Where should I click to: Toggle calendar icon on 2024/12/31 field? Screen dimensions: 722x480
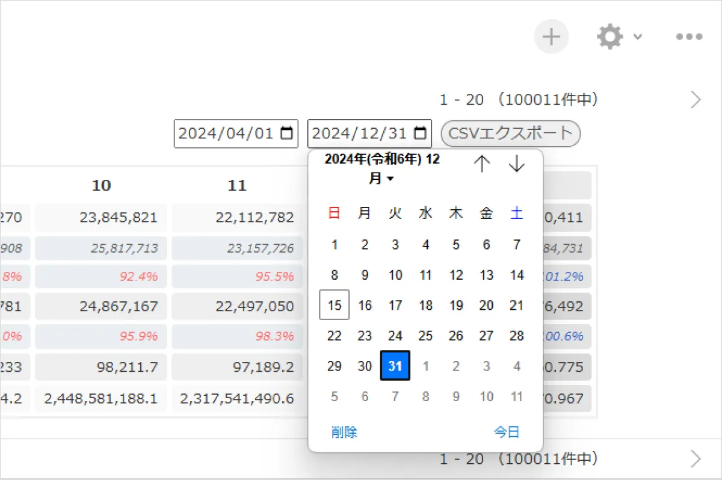pos(421,134)
